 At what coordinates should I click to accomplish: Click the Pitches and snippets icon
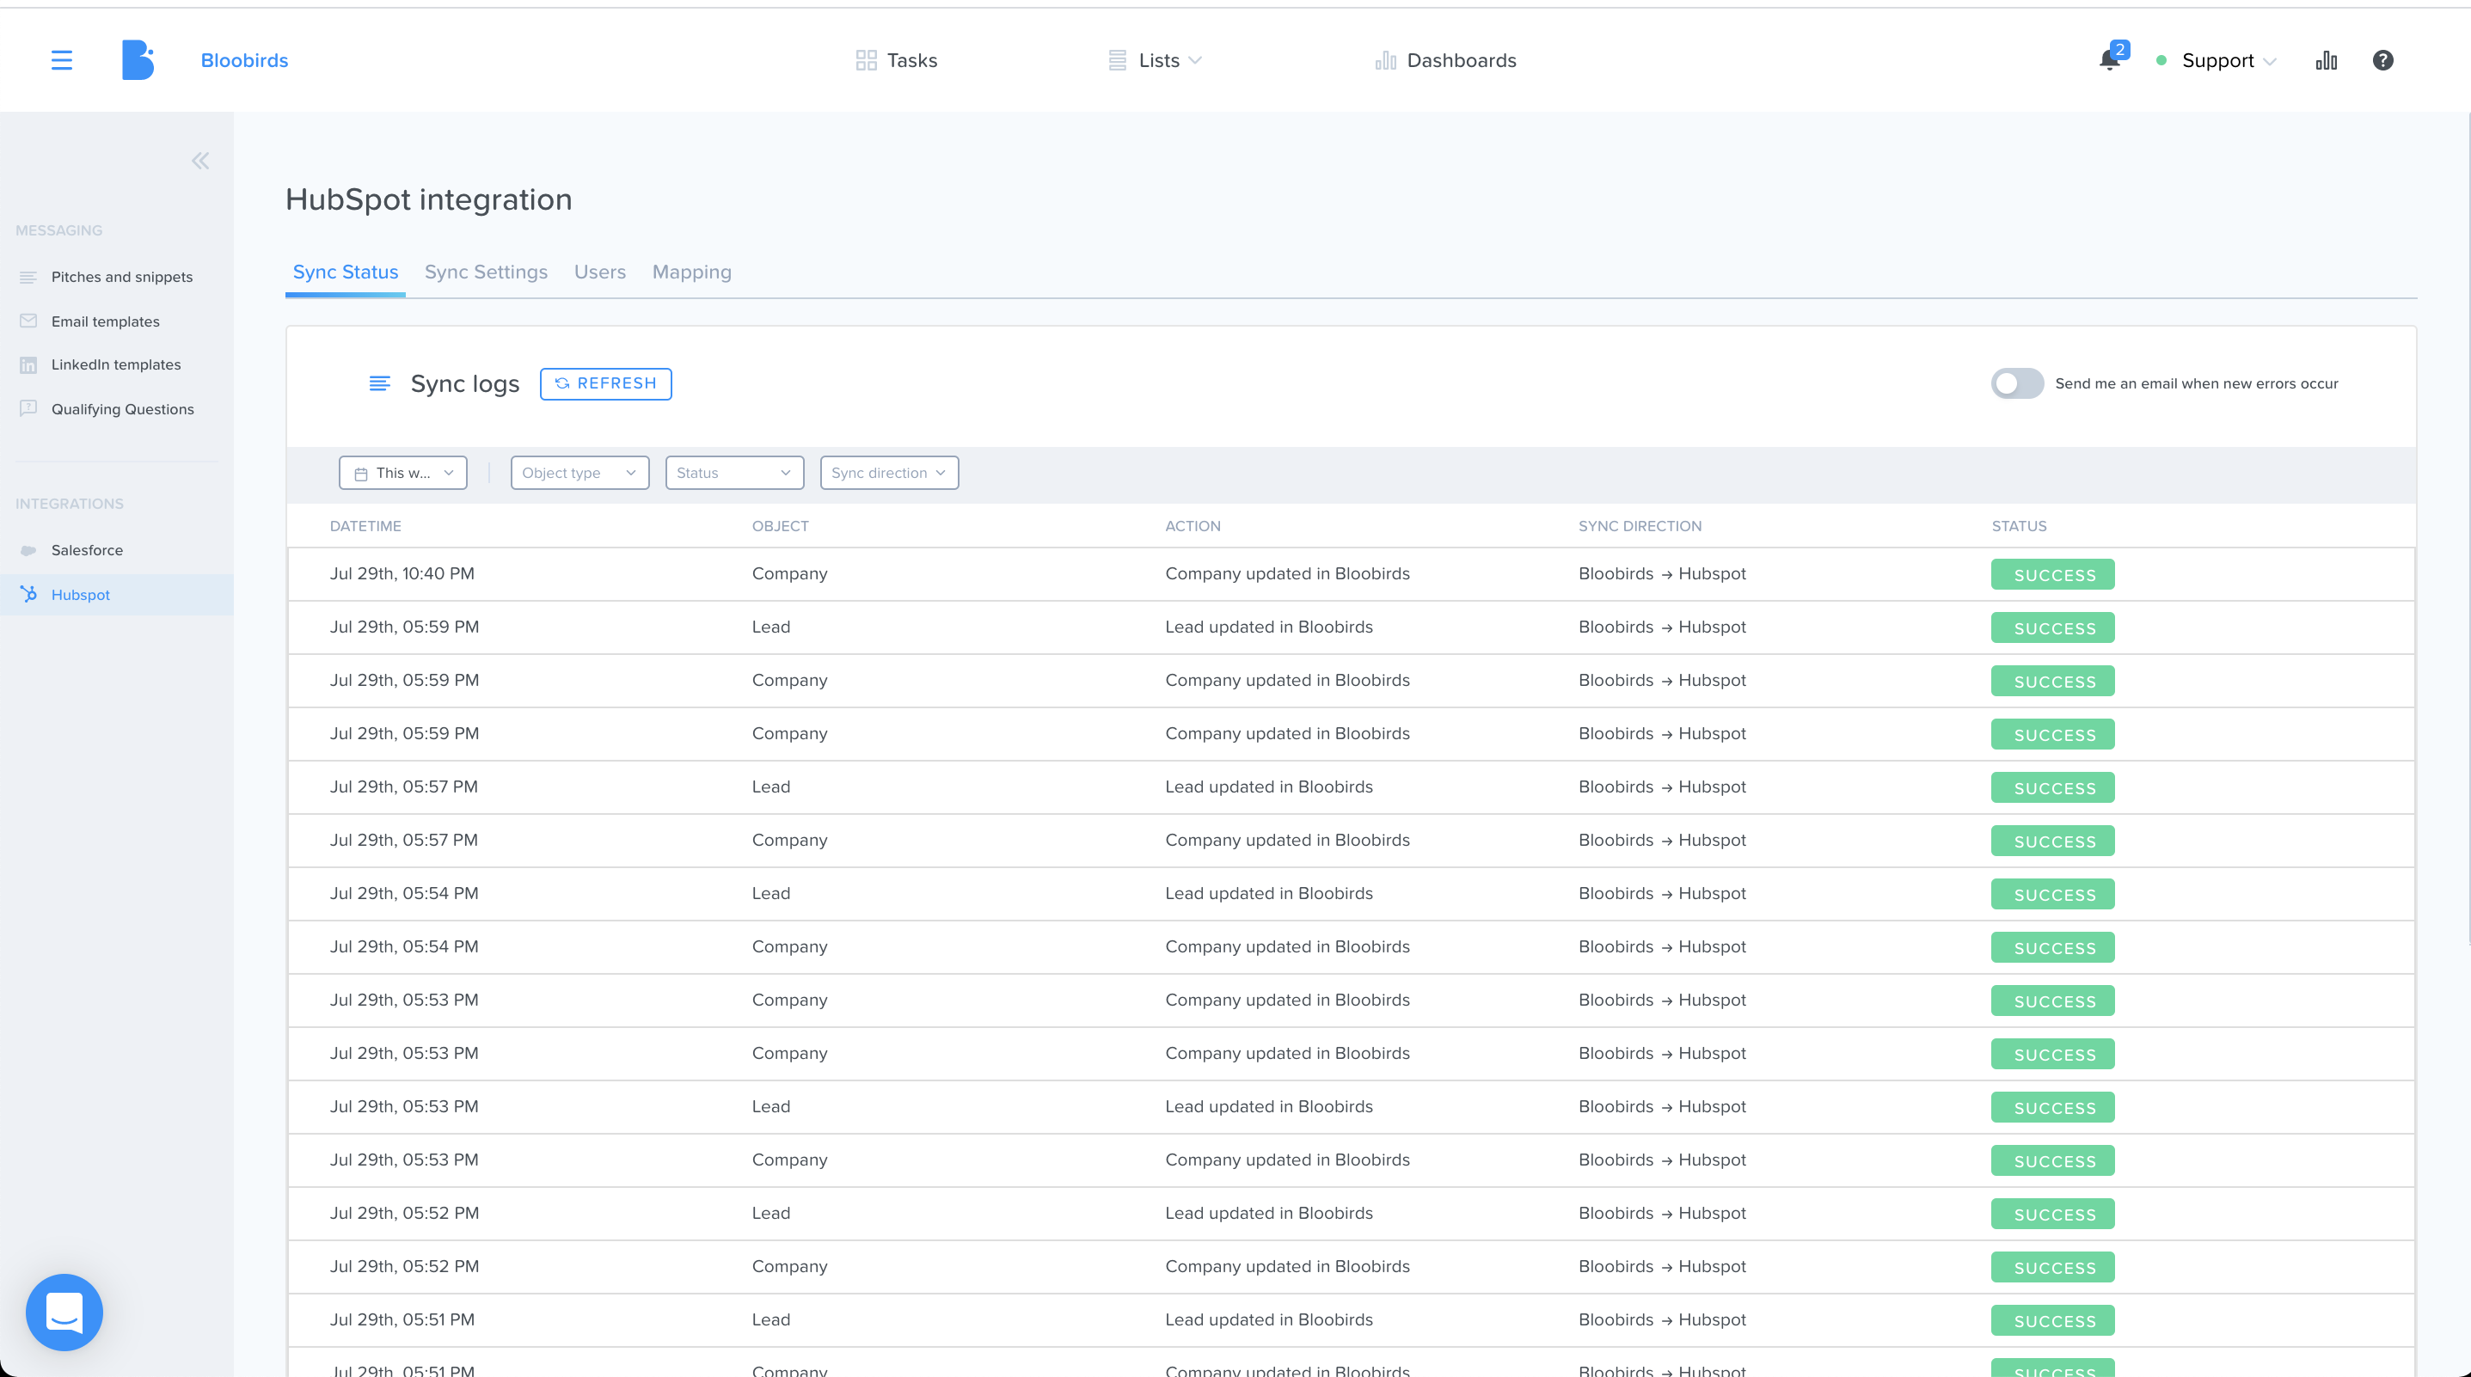click(x=28, y=277)
